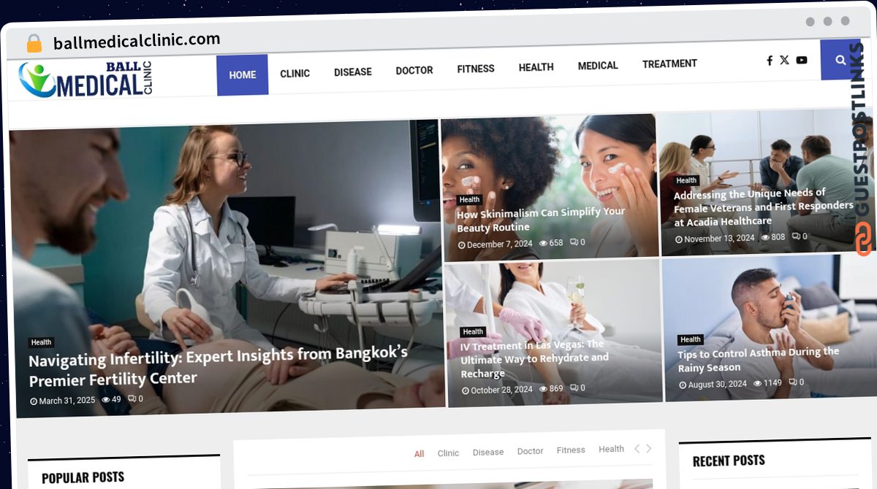The width and height of the screenshot is (877, 489).
Task: Click Health tag on Infertility post
Action: click(41, 342)
